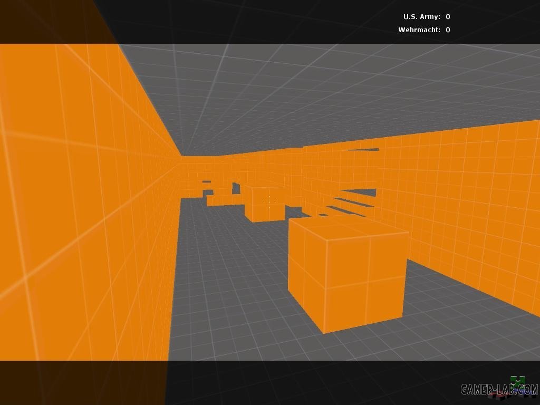Click the Wehrmacht score value 0

[448, 30]
